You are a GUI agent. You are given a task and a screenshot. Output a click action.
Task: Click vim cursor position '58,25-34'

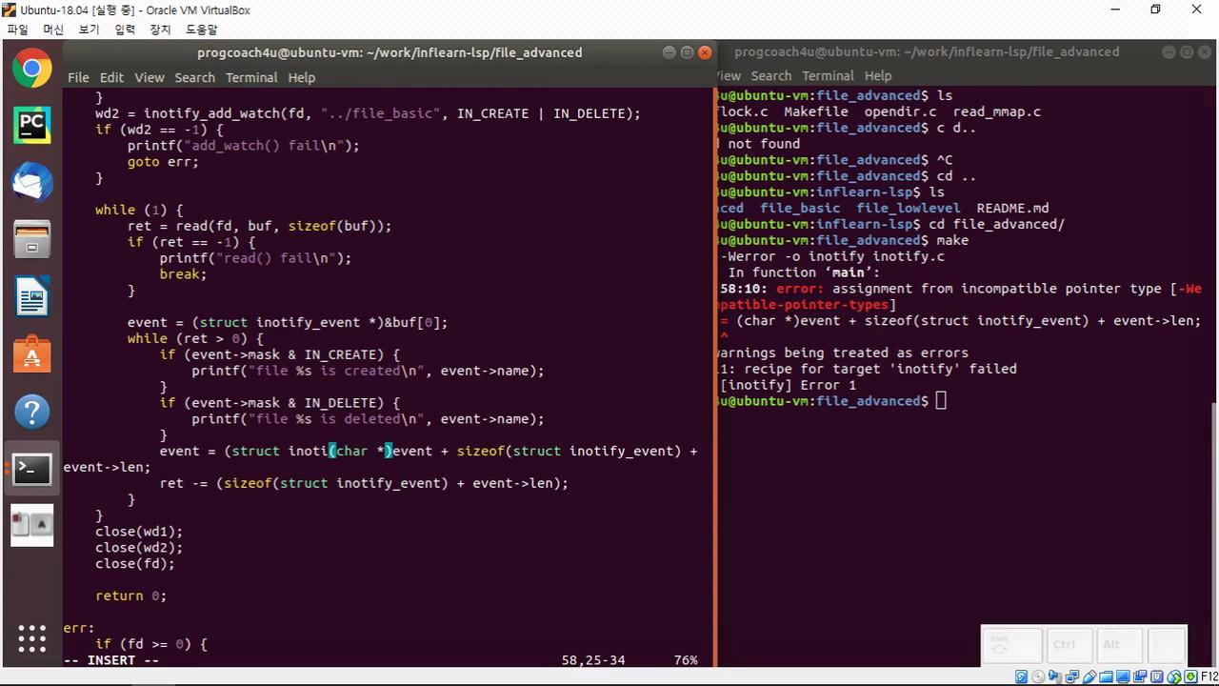[x=593, y=660]
